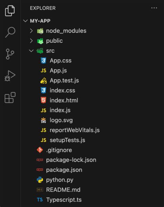Viewport: 164px width, 207px height.
Task: Click the CSS icon beside App.css
Action: tap(43, 61)
